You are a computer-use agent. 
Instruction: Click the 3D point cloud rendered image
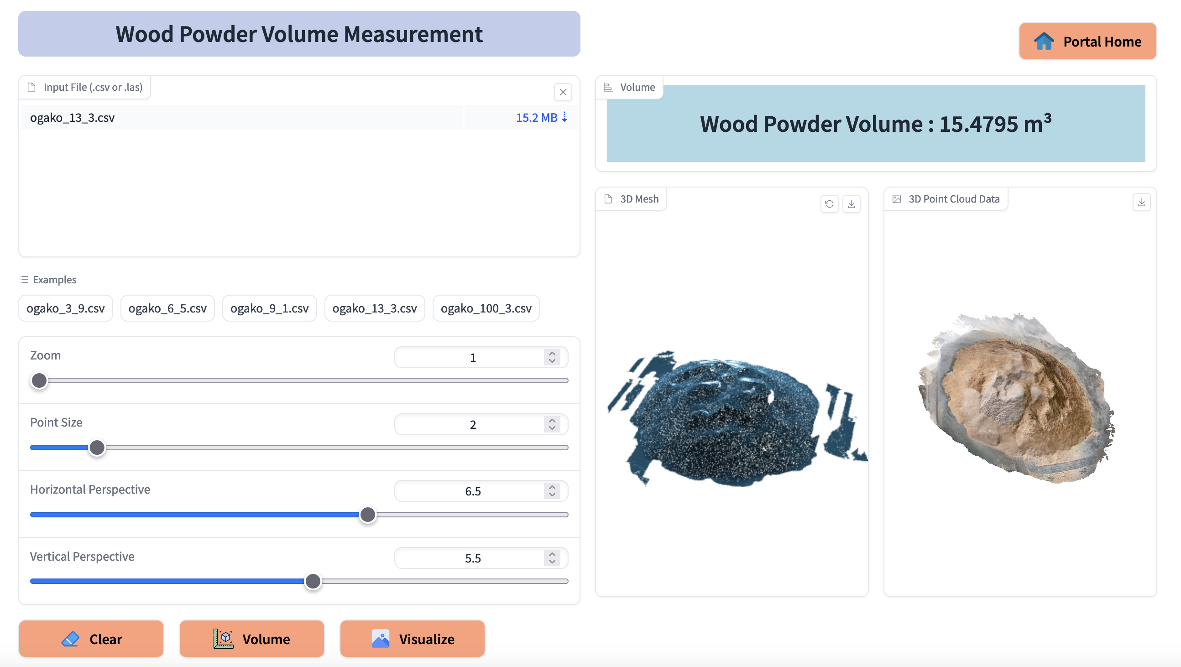(x=1018, y=399)
